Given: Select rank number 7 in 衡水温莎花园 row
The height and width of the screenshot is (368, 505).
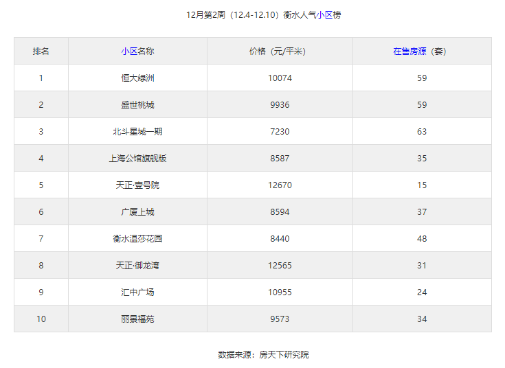Looking at the screenshot, I should click(x=41, y=238).
